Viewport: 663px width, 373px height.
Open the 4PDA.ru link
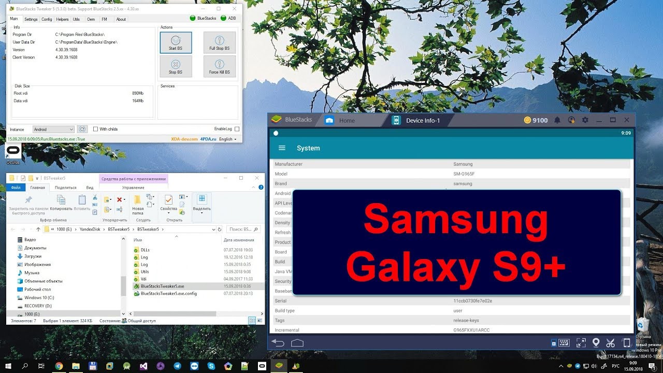point(208,139)
